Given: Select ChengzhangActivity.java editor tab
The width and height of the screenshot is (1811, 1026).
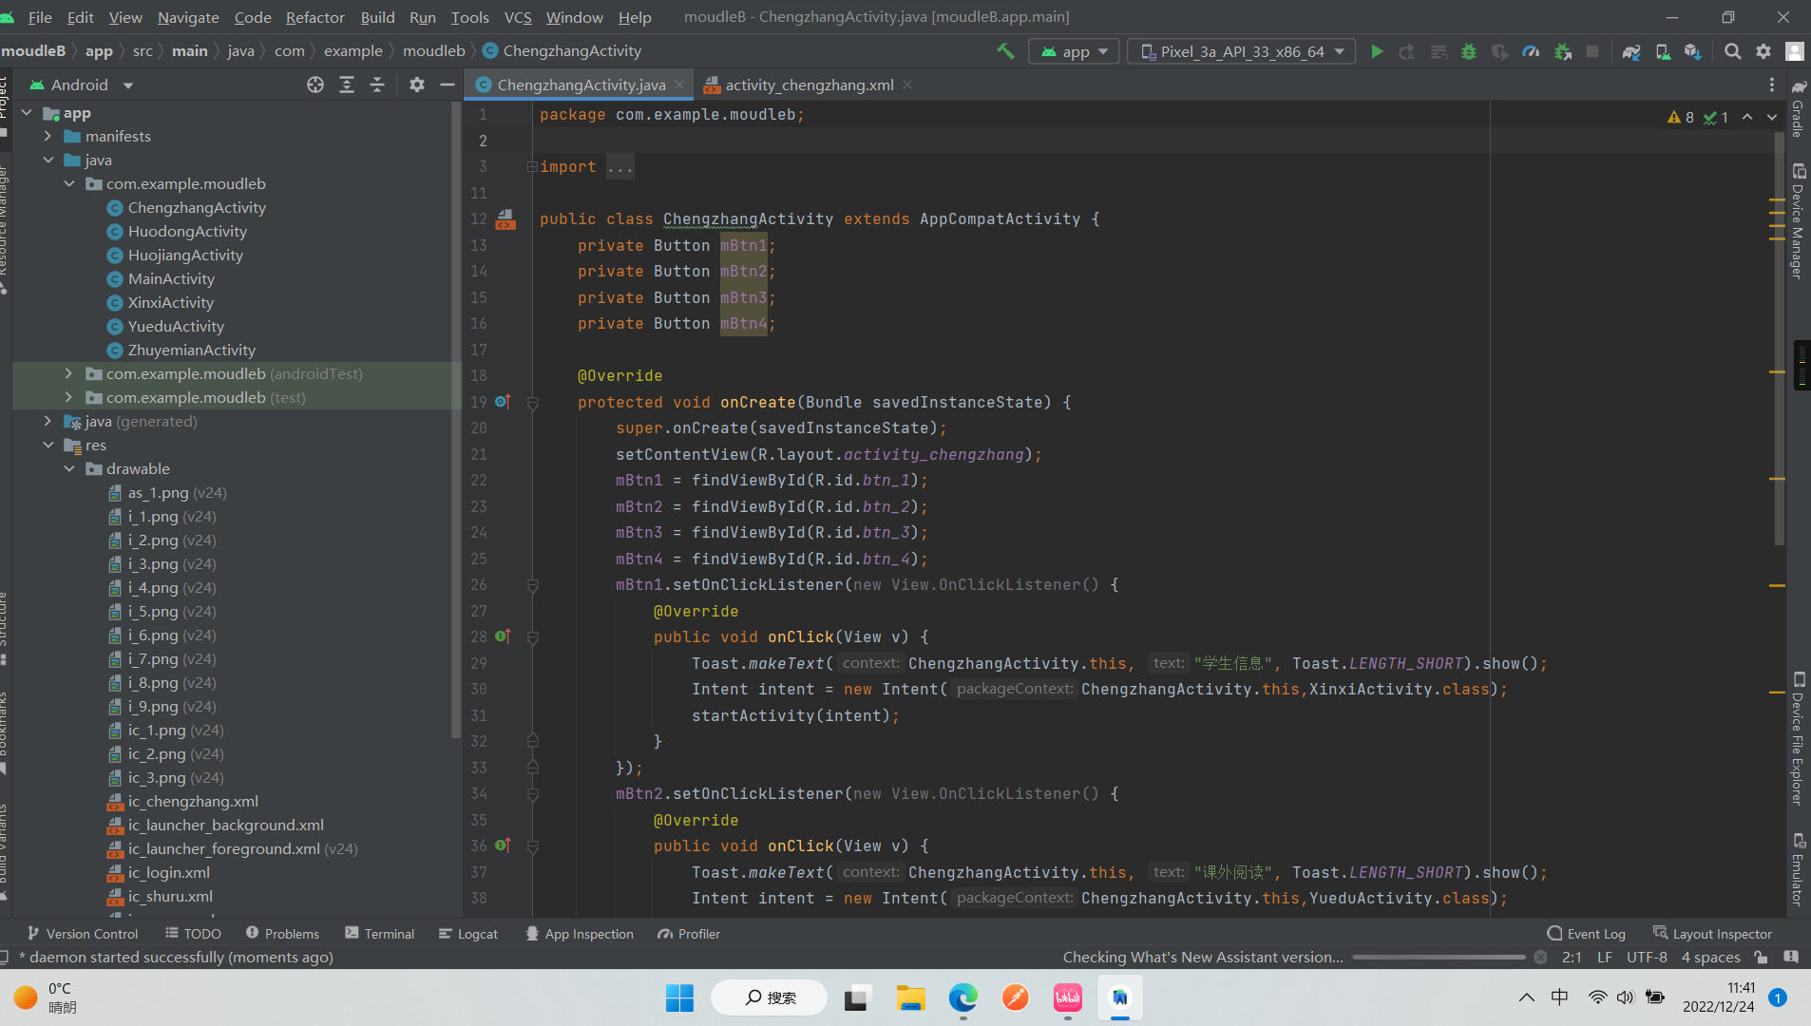Looking at the screenshot, I should click(581, 85).
